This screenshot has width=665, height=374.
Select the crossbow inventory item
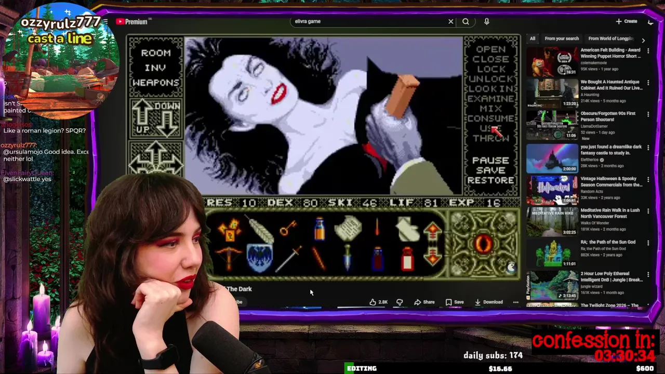(x=229, y=258)
